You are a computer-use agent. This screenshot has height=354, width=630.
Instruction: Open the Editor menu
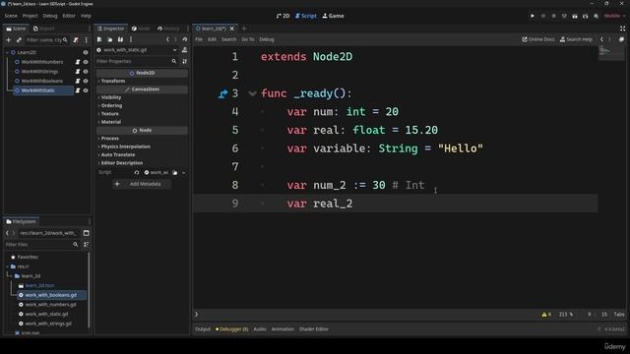click(69, 16)
